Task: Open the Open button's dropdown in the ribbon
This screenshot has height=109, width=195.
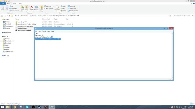Action: 66,6
